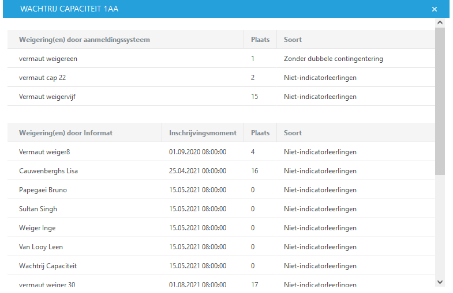Viewport: 453px width, 293px height.
Task: Click the scrollbar up arrow
Action: point(440,23)
